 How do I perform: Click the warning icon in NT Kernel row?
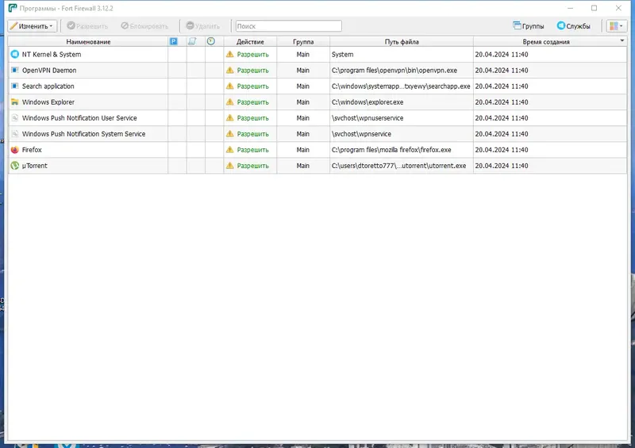[230, 54]
